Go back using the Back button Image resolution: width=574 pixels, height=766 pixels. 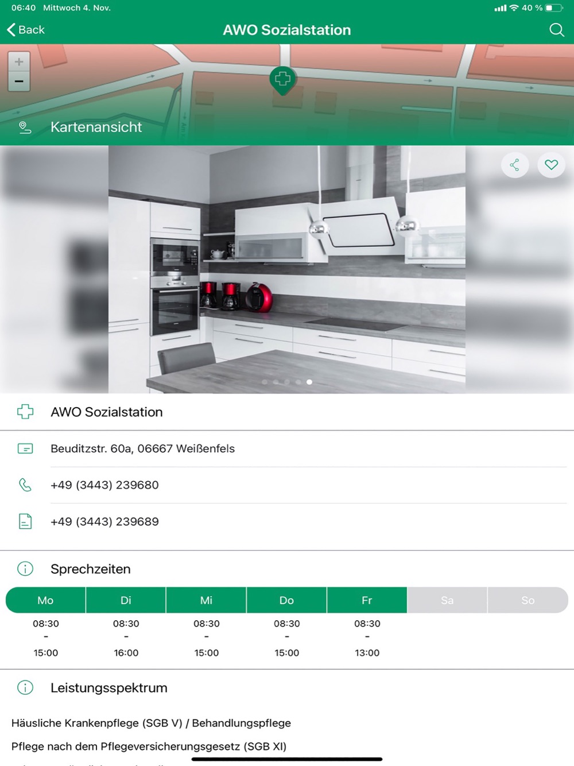[x=26, y=30]
